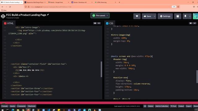Click the pink preview resize bar

99,103
